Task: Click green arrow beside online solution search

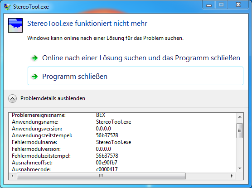Action: pyautogui.click(x=35, y=58)
